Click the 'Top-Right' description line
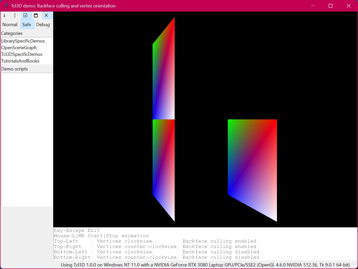Screen dimensions: 358x269 (156, 246)
